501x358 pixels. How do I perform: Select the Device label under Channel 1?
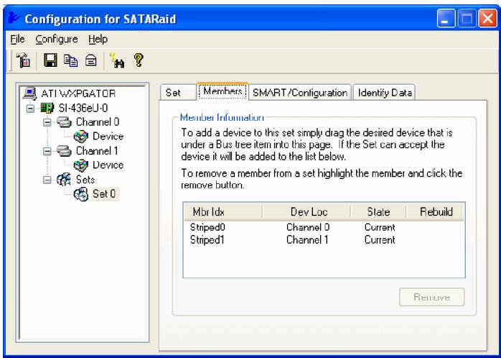[x=108, y=165]
